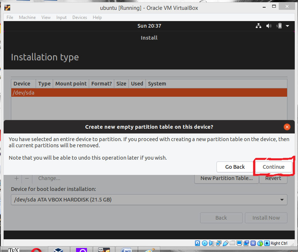Click Continue in the partition table dialog

point(273,167)
